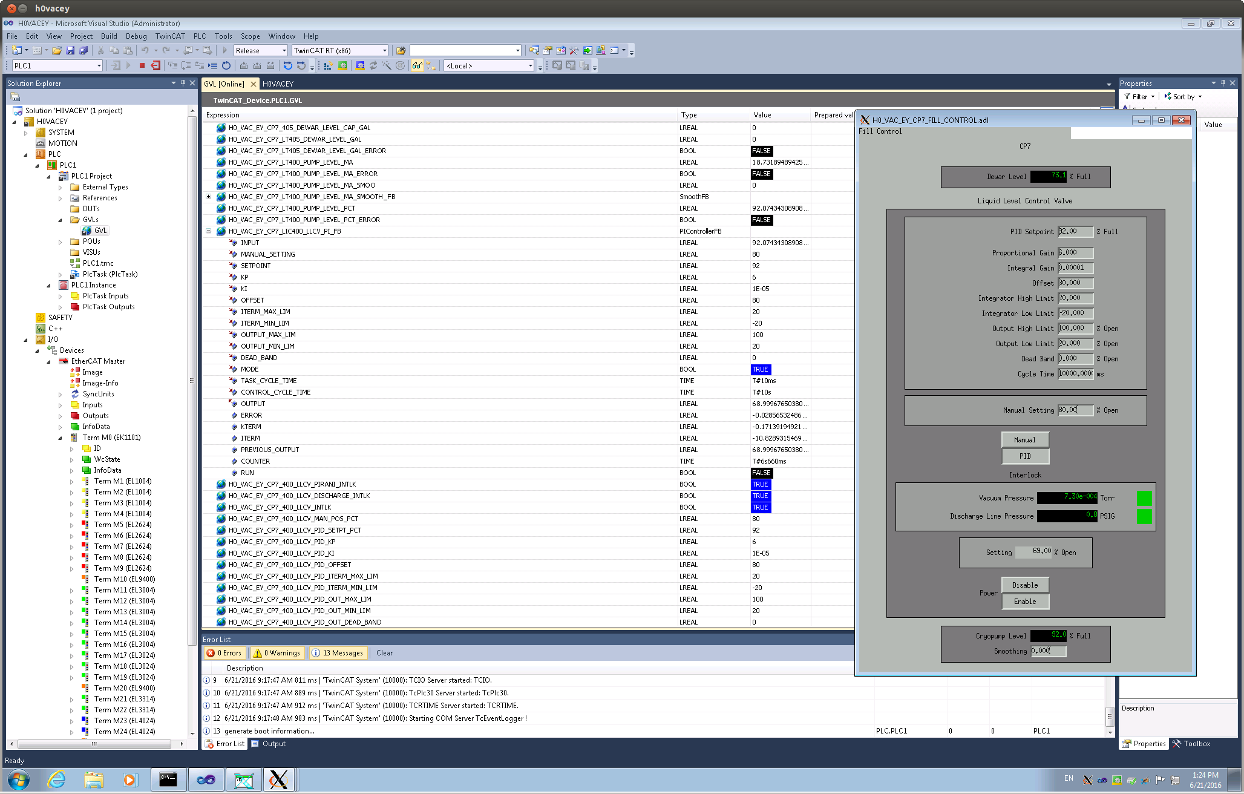1244x794 pixels.
Task: Open the Filter dropdown in Properties
Action: [1140, 96]
